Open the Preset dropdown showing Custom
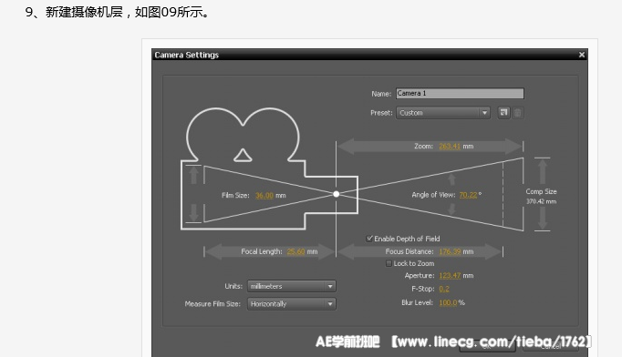This screenshot has width=622, height=357. tap(443, 113)
